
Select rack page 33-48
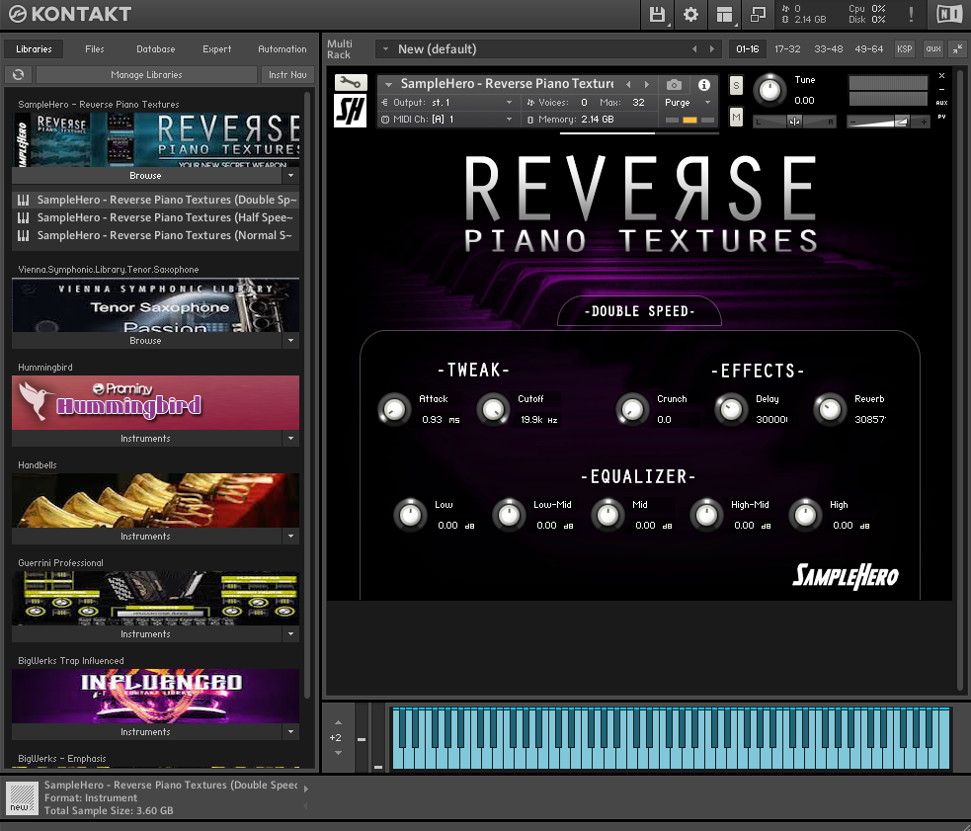coord(829,49)
